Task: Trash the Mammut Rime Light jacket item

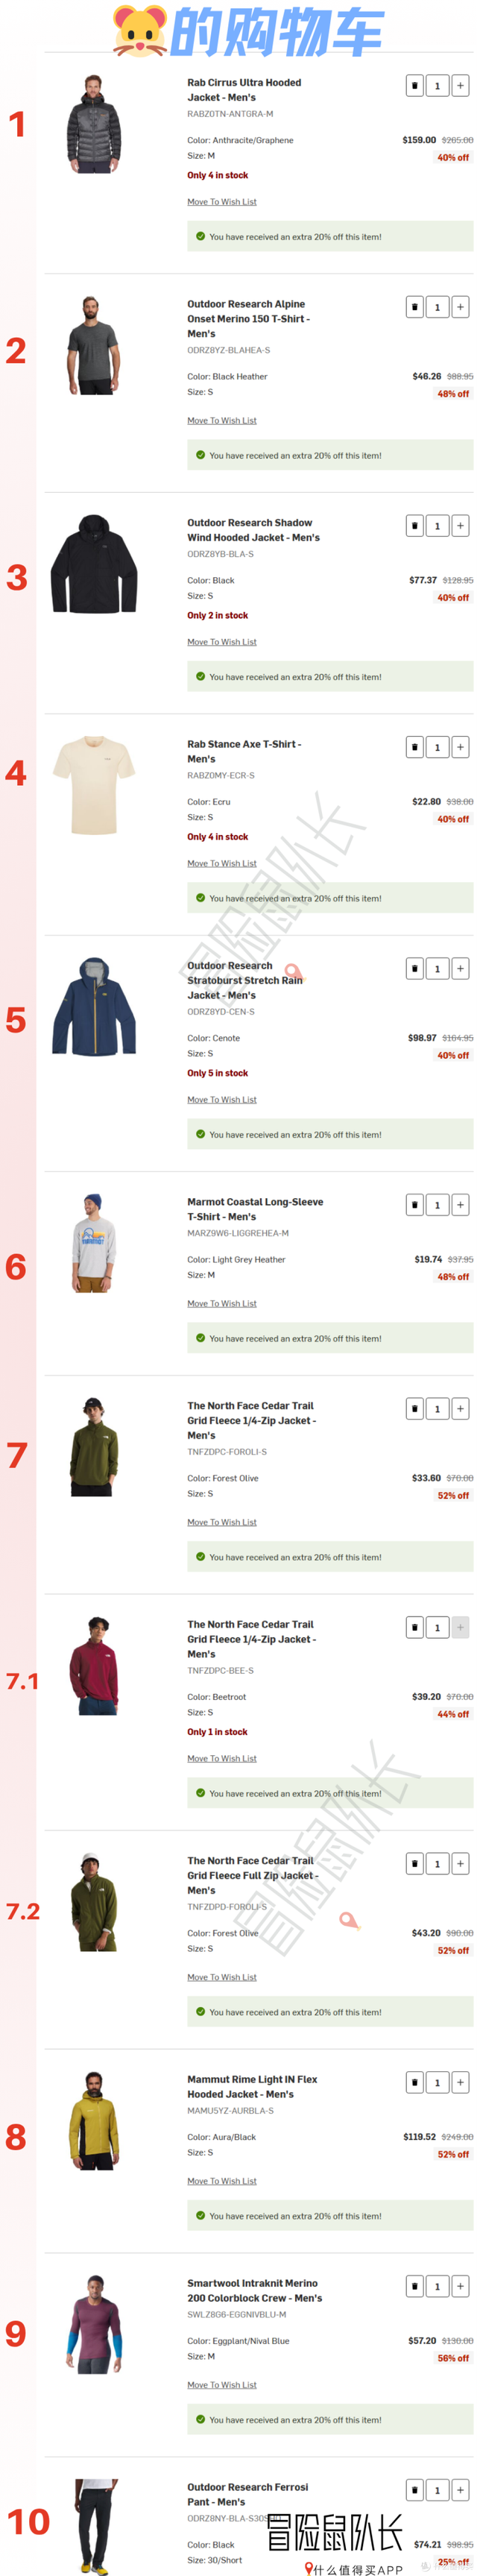Action: pos(414,2082)
